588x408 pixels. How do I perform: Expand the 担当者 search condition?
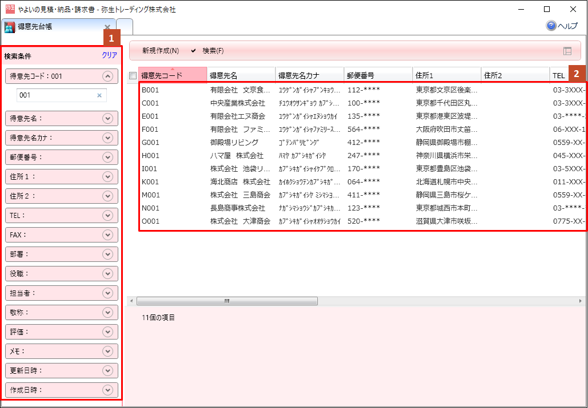[107, 293]
